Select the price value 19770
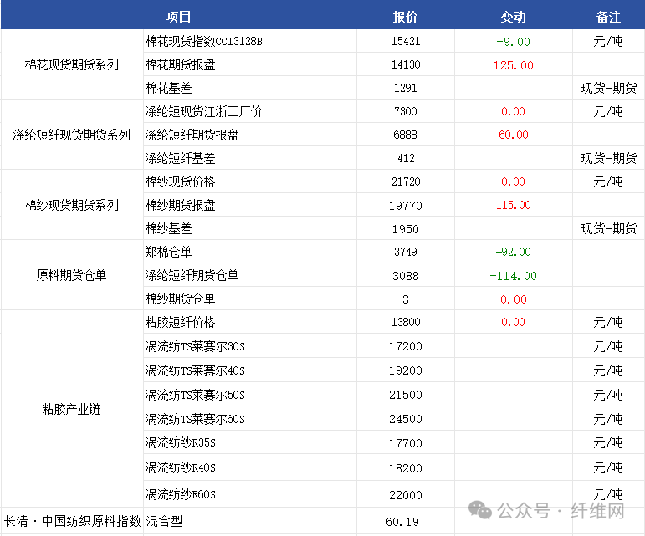This screenshot has height=536, width=645. point(406,206)
